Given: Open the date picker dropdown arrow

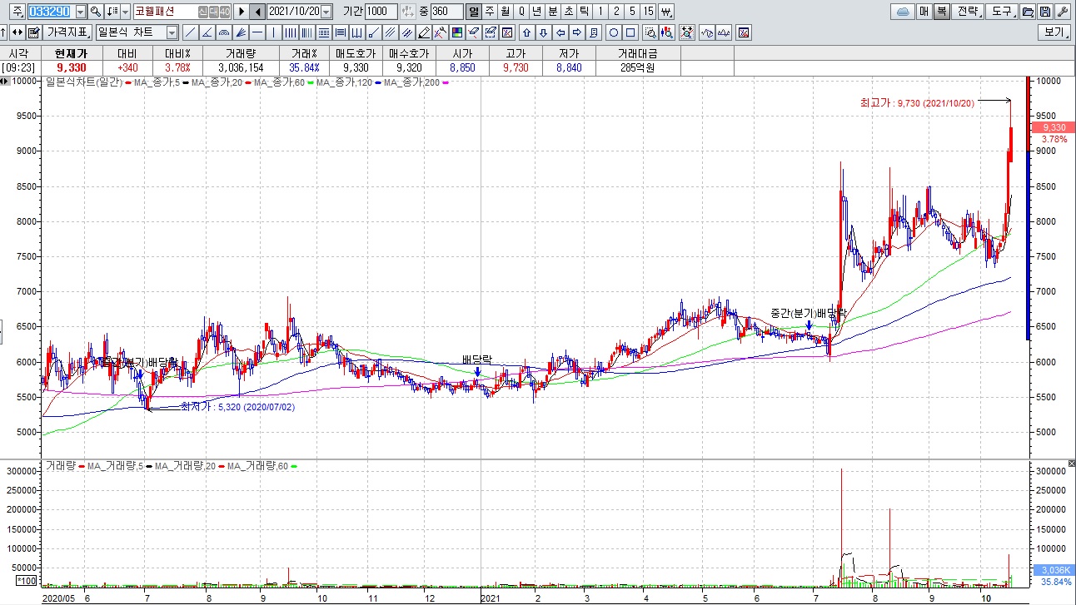Looking at the screenshot, I should [326, 12].
